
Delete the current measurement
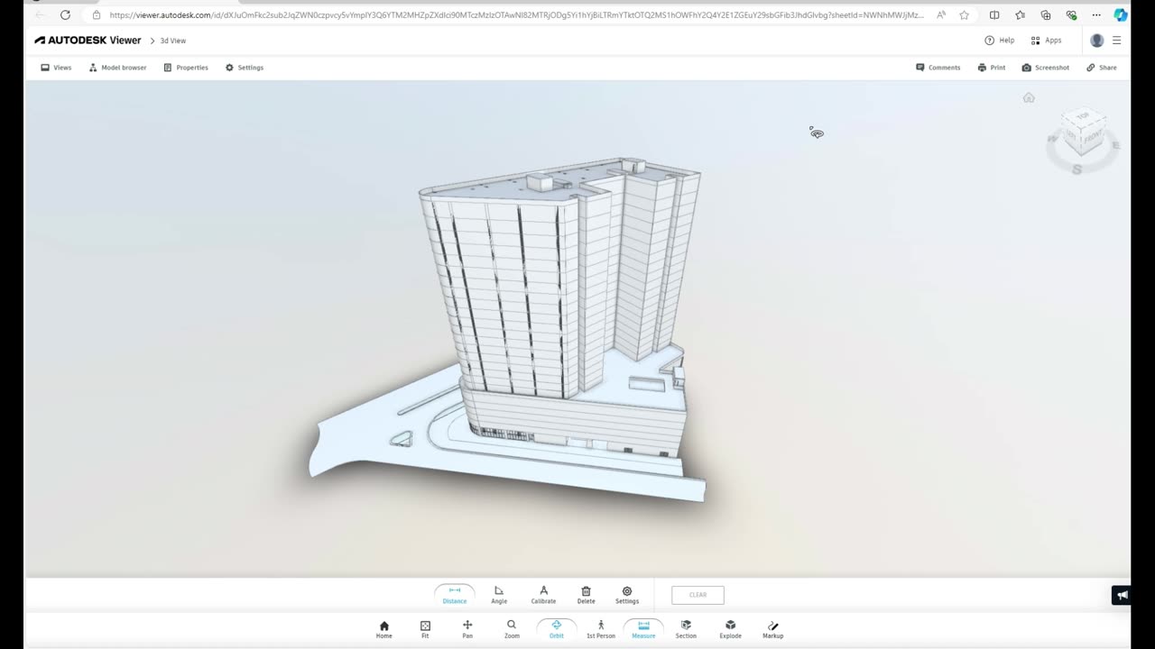tap(586, 595)
